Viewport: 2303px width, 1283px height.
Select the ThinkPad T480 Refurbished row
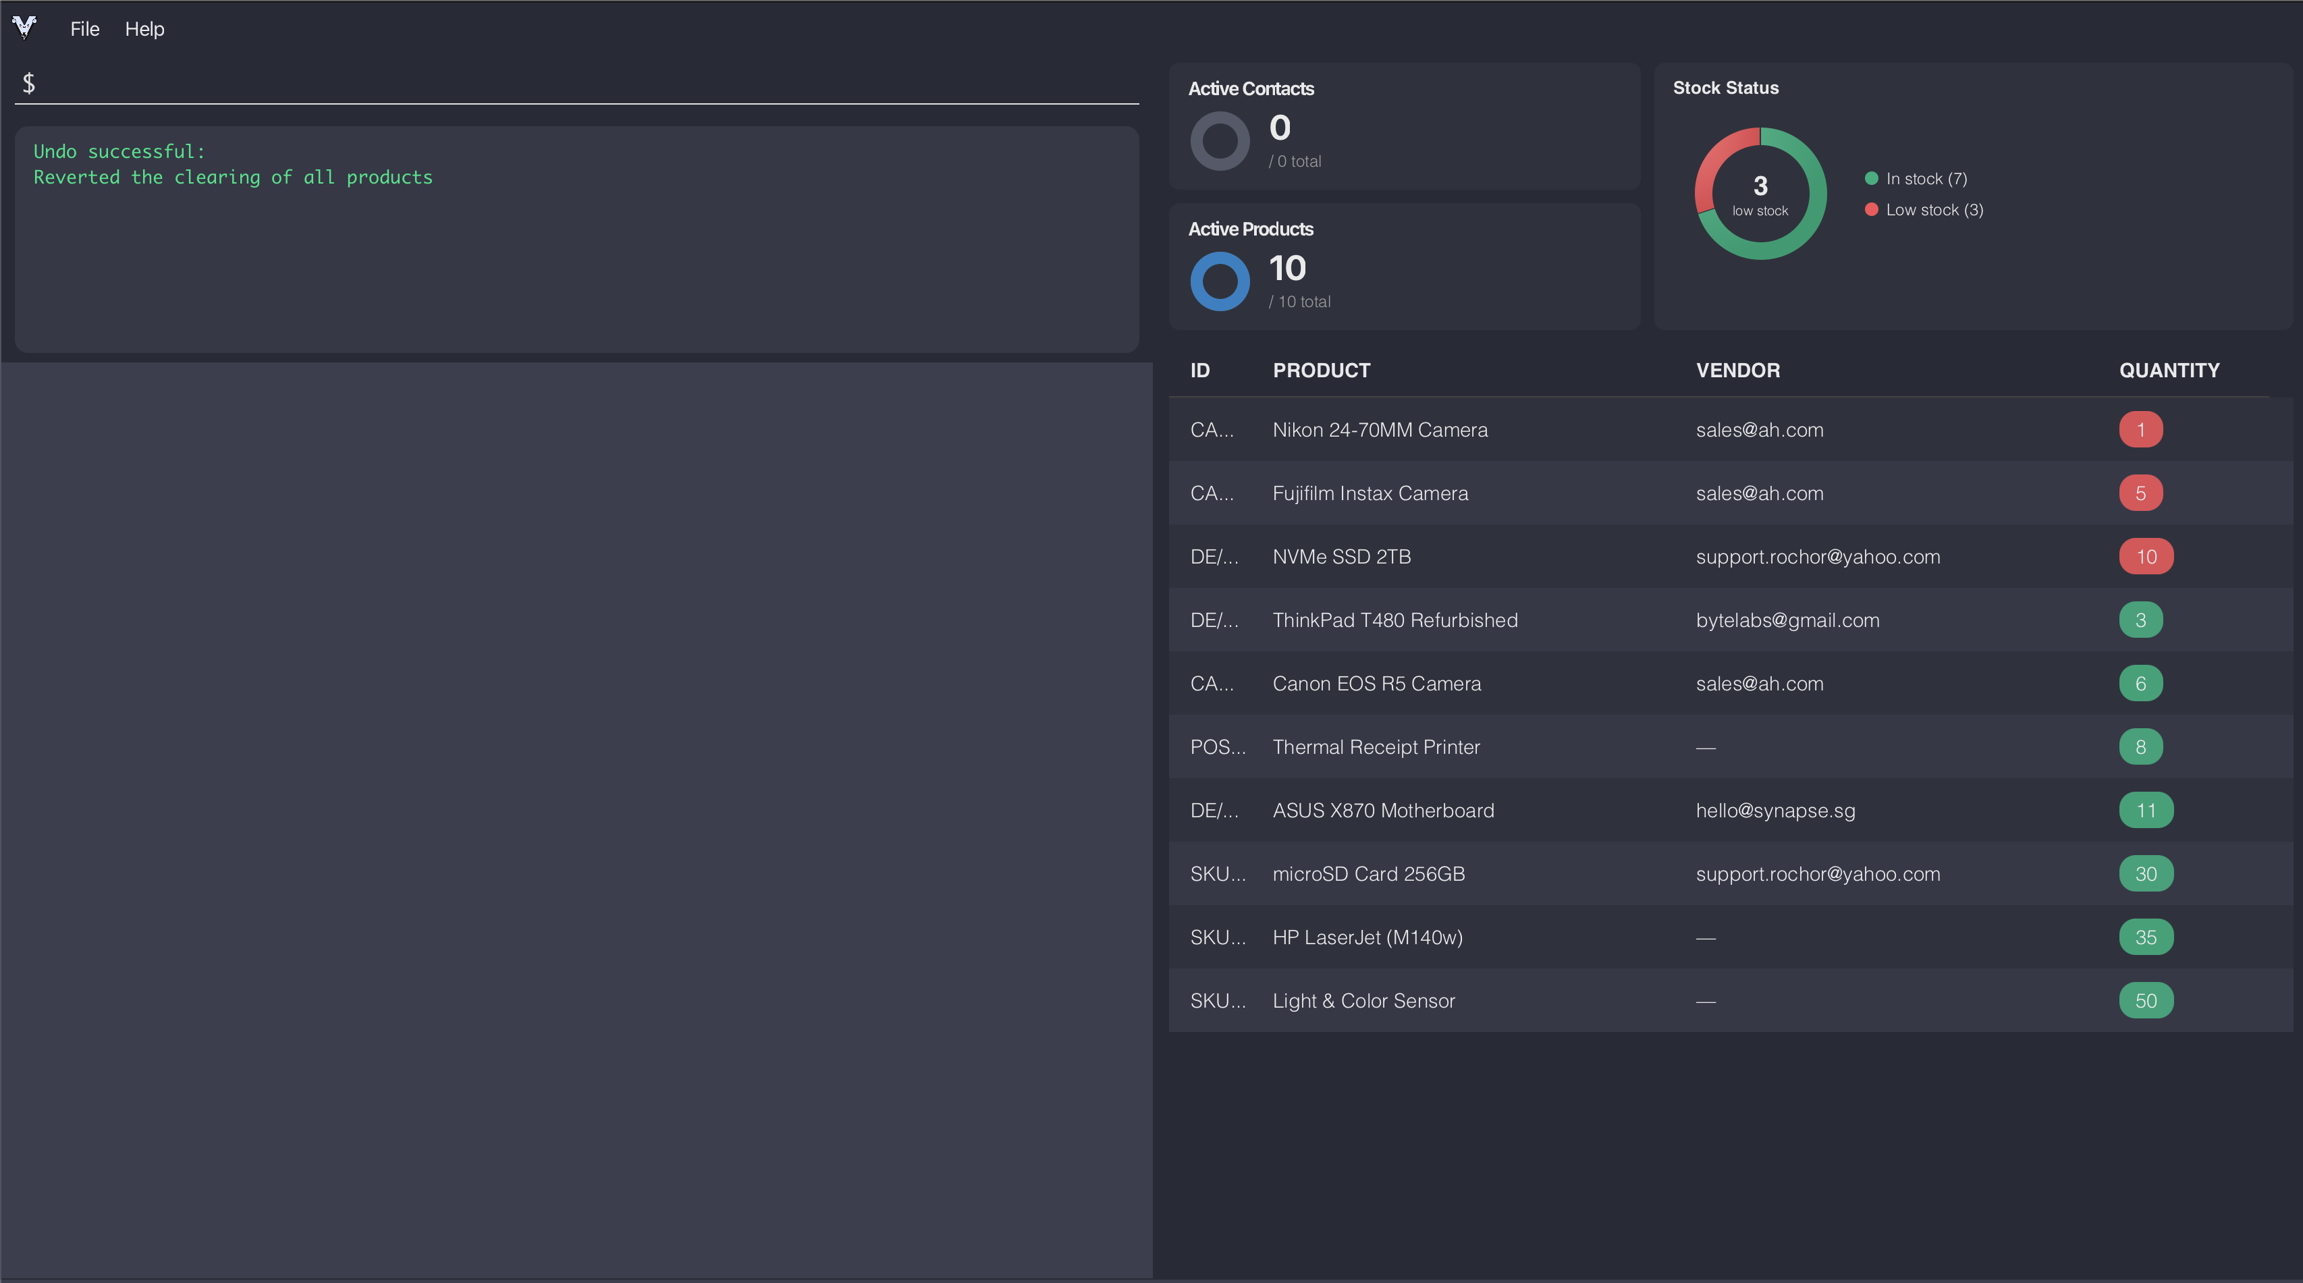1394,620
